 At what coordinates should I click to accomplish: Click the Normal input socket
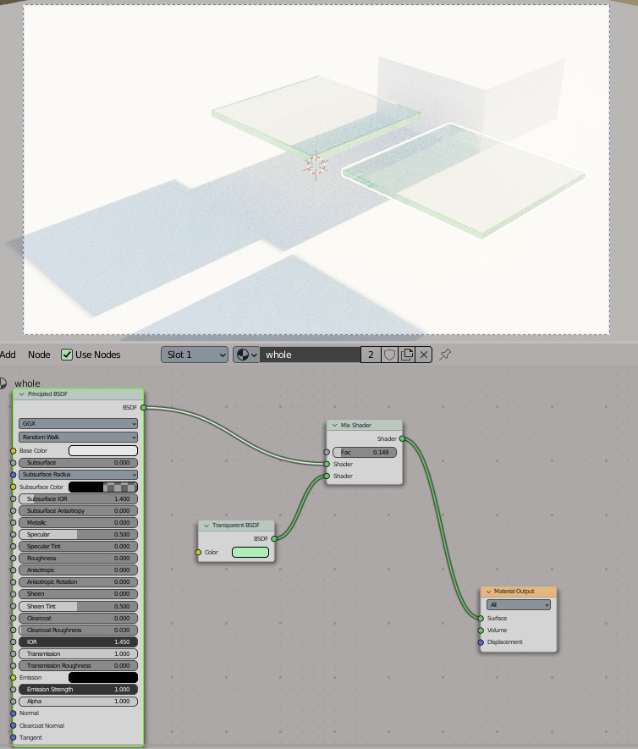14,713
